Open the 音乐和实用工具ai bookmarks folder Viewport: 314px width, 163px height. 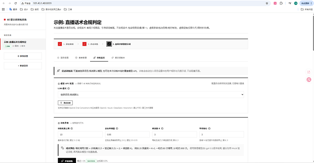click(51, 9)
